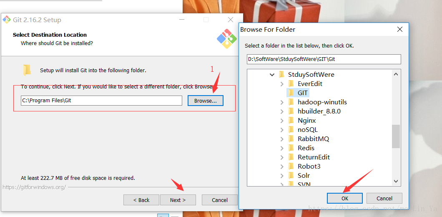Select the RabbitMQ folder name
The image size is (442, 217).
pos(314,139)
